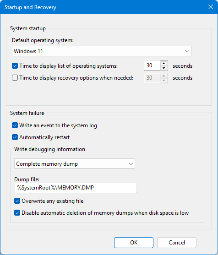The width and height of the screenshot is (218, 255).
Task: Click the disabled recovery options seconds field
Action: 152,78
